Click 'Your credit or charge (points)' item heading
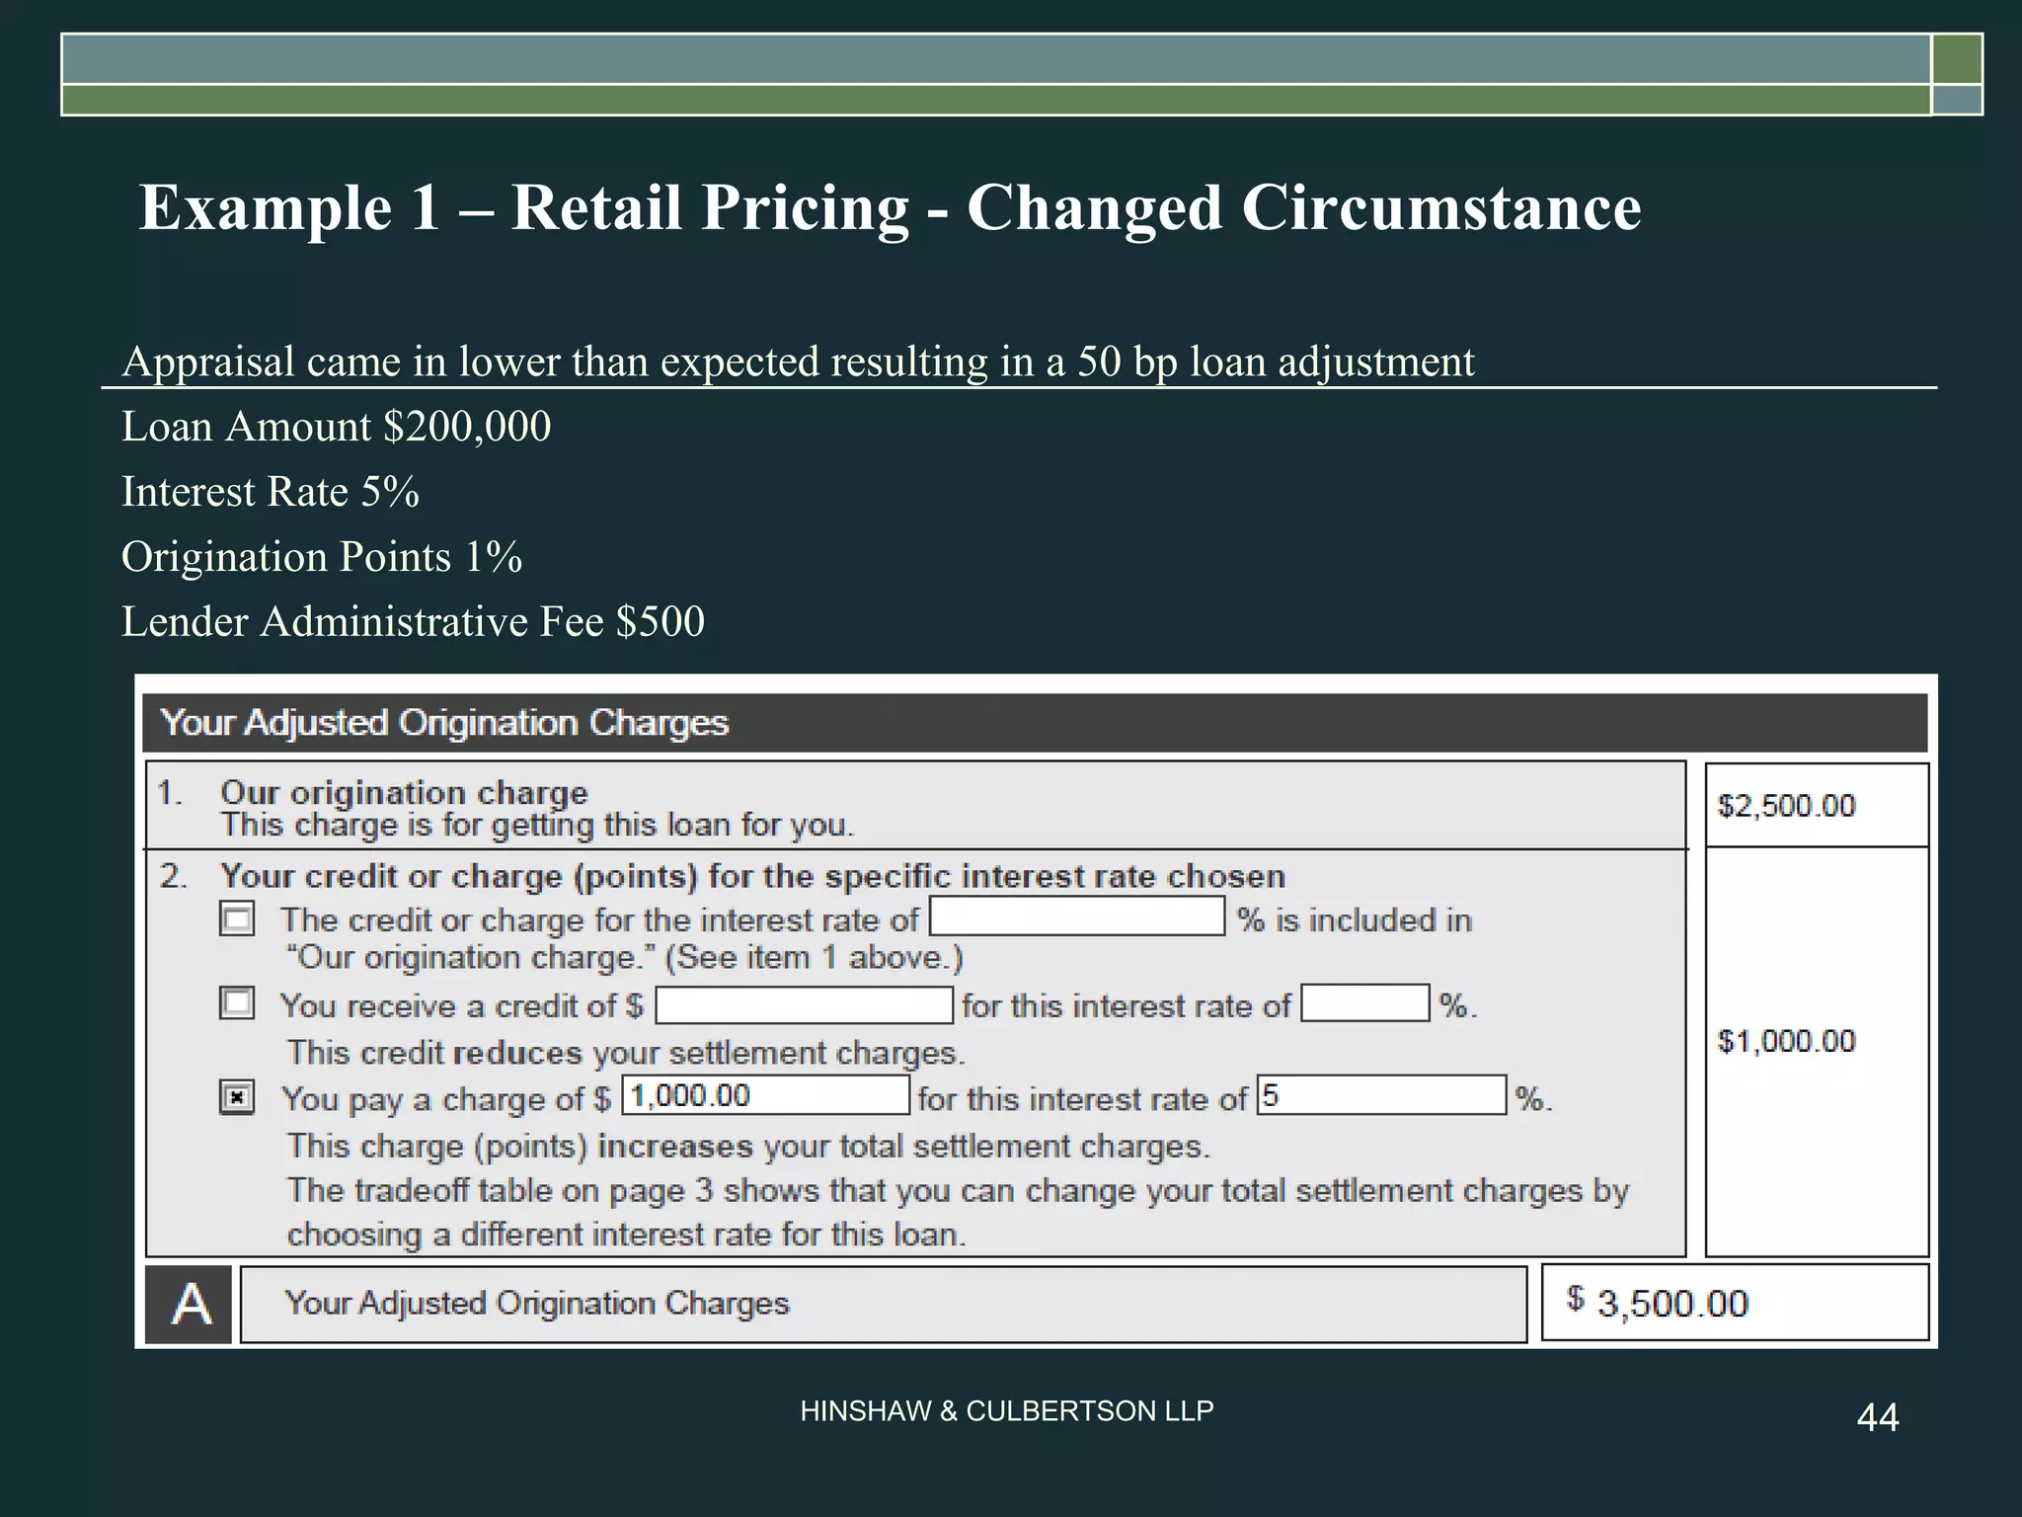The height and width of the screenshot is (1517, 2022). [x=752, y=876]
